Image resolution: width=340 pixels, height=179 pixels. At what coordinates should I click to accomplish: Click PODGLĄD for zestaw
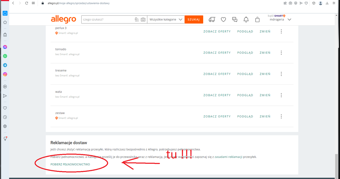click(245, 116)
